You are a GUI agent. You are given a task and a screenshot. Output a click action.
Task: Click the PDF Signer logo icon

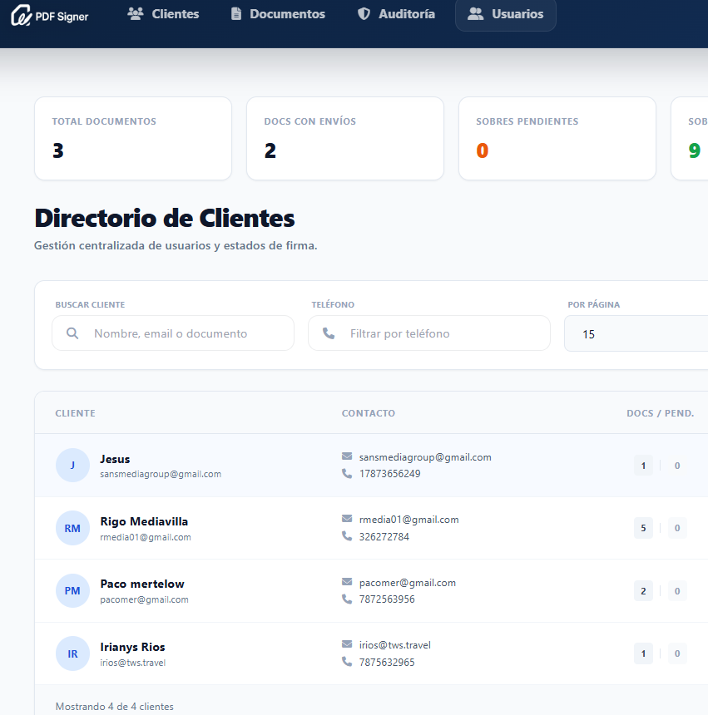point(21,15)
